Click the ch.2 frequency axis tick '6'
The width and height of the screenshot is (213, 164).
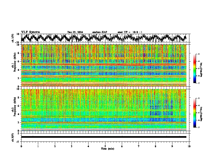point(19,106)
